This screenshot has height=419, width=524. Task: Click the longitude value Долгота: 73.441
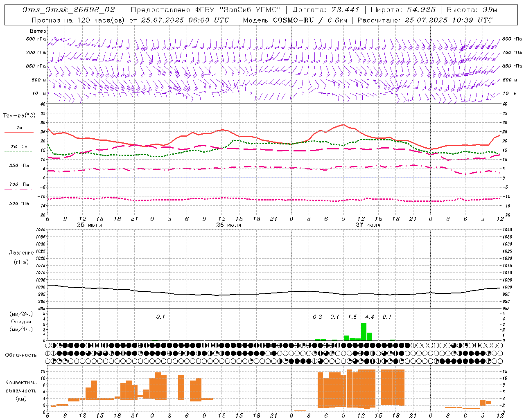(326, 10)
